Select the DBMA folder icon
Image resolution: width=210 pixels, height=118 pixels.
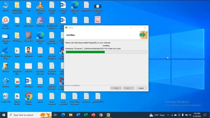(17, 52)
